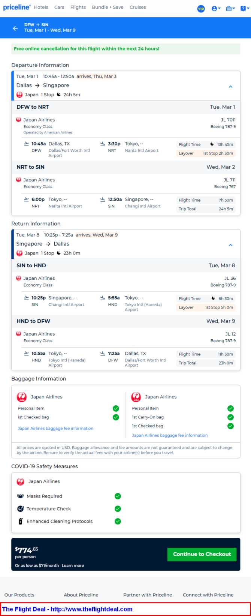
Task: Collapse the Singapore to Dallas return details
Action: [231, 245]
